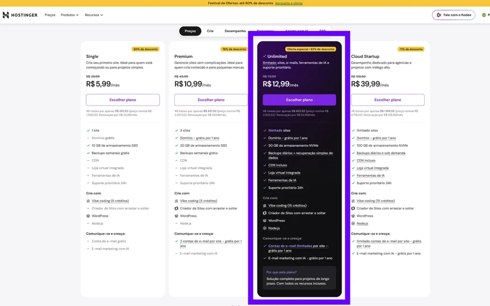Click the R$ 5,99/mês price
Screen dimensions: 490x306
pos(103,84)
